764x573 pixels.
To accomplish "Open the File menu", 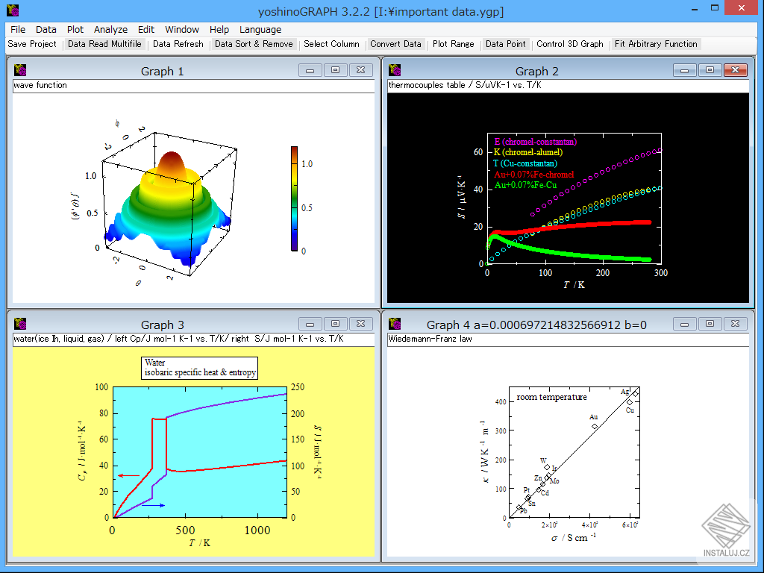I will tap(18, 29).
